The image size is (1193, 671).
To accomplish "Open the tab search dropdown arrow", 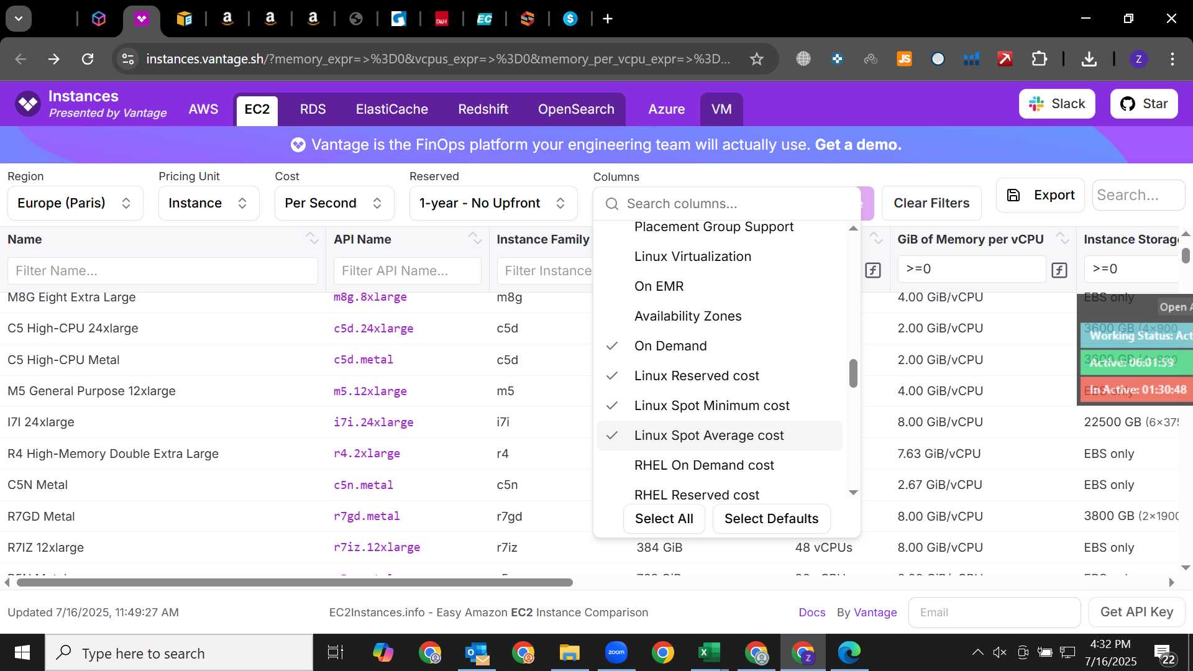I will [x=19, y=19].
